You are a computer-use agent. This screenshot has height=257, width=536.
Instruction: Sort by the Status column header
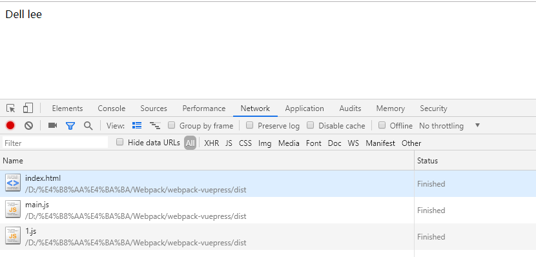pos(475,160)
